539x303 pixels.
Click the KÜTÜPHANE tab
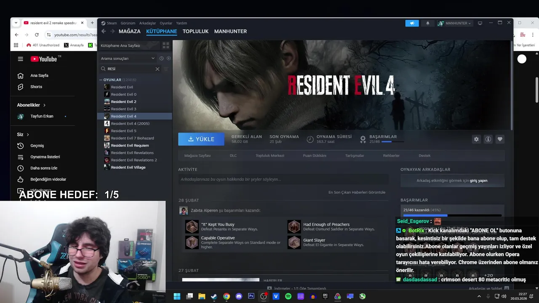[162, 31]
